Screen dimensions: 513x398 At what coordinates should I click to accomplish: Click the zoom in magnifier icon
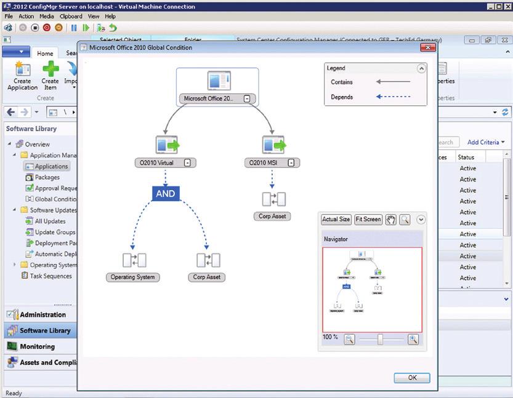click(x=413, y=340)
